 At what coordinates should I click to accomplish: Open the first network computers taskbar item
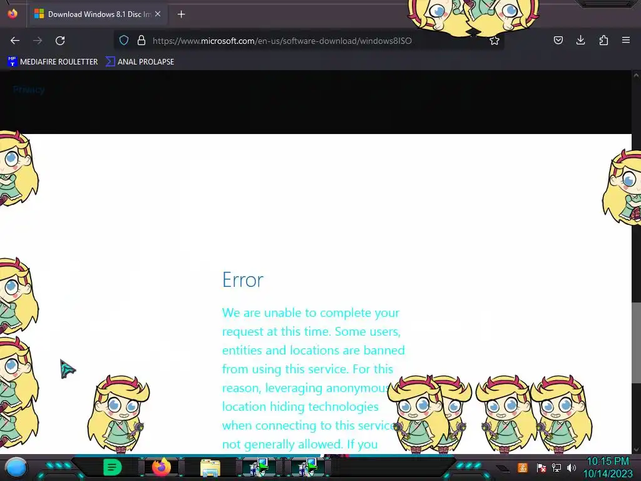pyautogui.click(x=259, y=467)
